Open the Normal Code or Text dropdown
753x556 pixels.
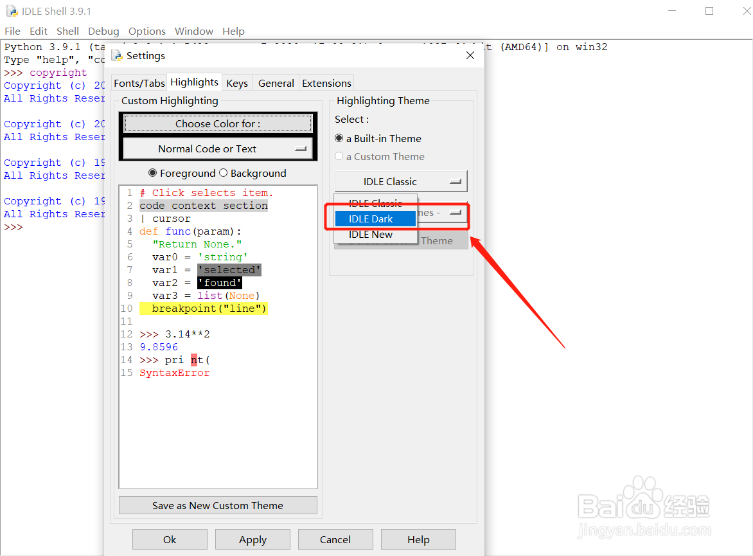coord(218,149)
